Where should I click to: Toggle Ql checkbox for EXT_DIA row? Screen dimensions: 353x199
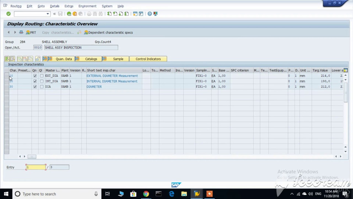(42, 76)
